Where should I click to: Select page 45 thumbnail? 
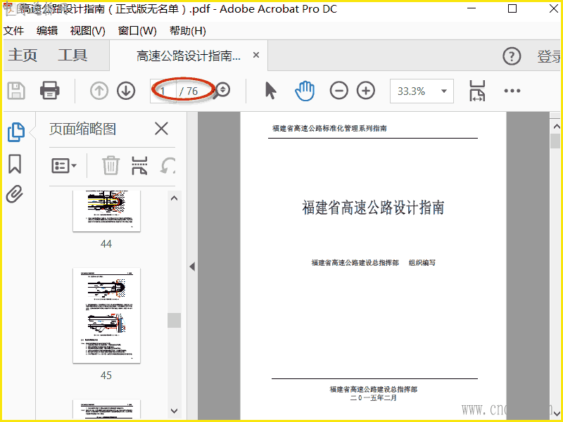[107, 315]
